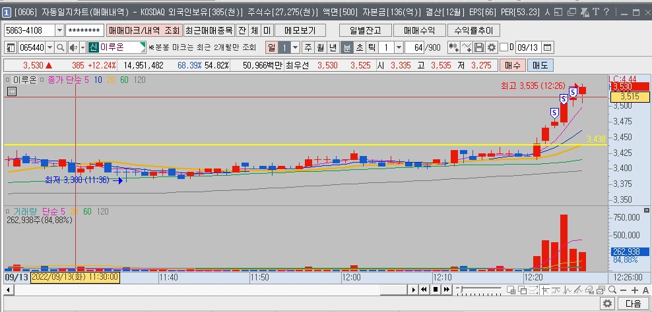Click the 다음 next button
The height and width of the screenshot is (312, 652).
coord(634,303)
